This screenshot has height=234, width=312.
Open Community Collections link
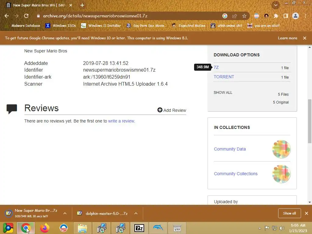point(236,174)
